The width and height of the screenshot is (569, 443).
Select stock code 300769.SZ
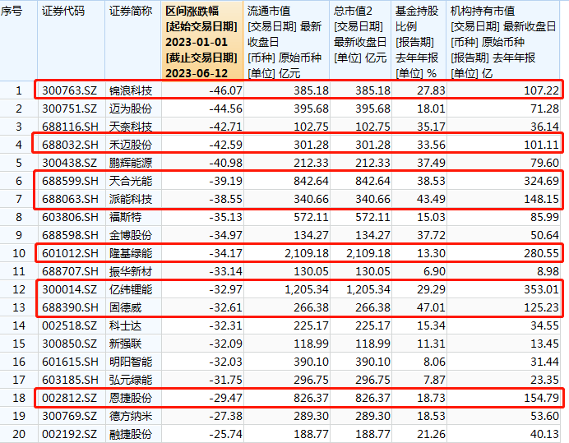[70, 416]
